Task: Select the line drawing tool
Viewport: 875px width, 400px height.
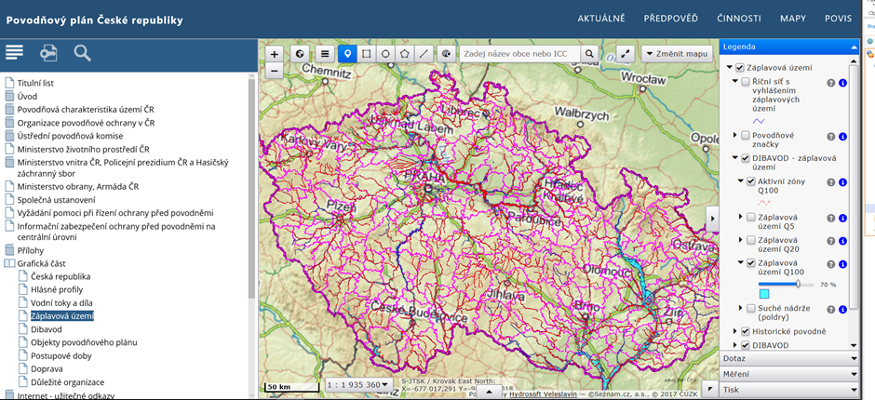Action: click(x=424, y=54)
